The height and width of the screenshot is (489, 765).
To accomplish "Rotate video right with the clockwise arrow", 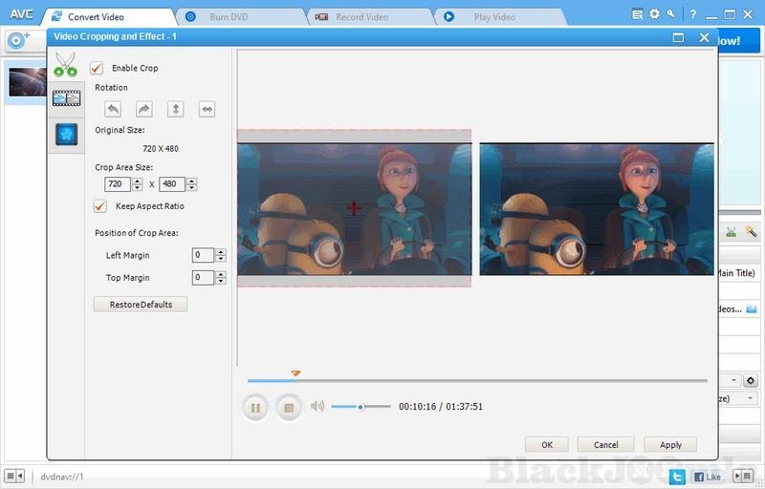I will click(x=144, y=110).
